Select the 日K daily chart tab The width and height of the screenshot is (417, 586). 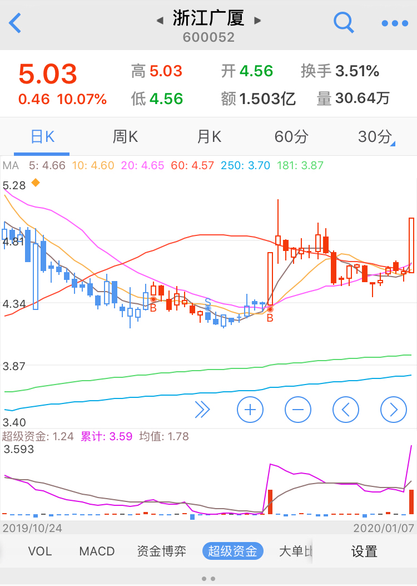(42, 137)
